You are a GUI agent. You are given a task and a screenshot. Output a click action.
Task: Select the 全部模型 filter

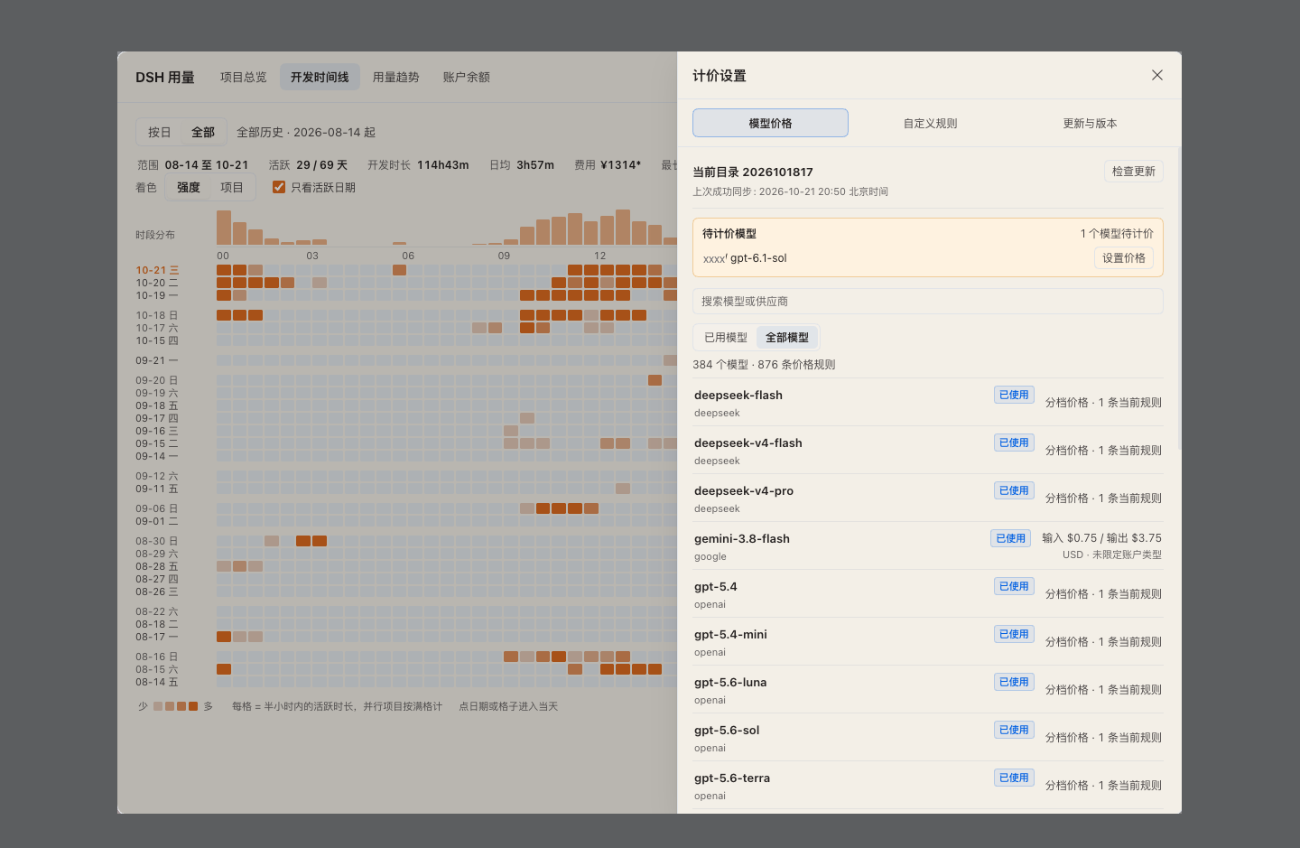[x=787, y=338]
